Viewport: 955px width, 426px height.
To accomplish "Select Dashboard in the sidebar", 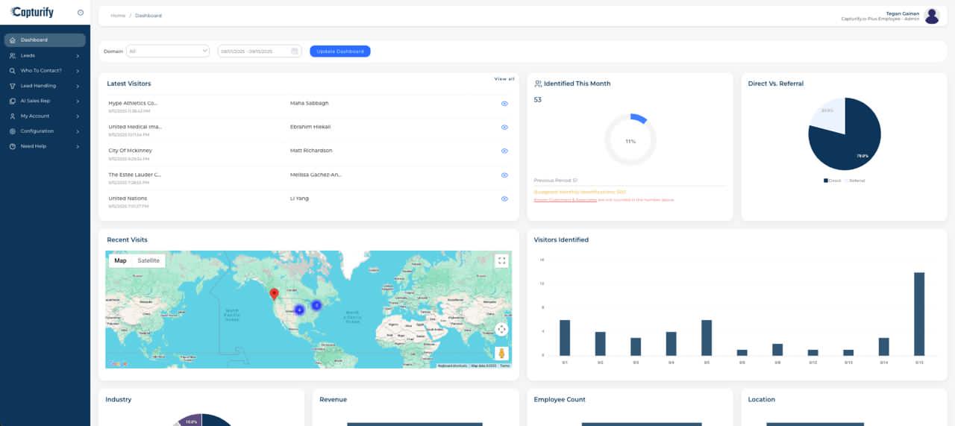I will click(45, 40).
